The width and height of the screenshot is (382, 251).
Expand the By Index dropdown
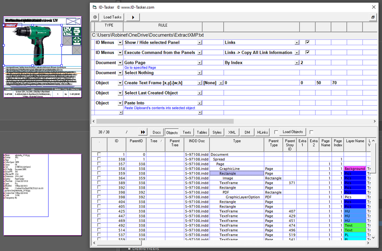297,63
